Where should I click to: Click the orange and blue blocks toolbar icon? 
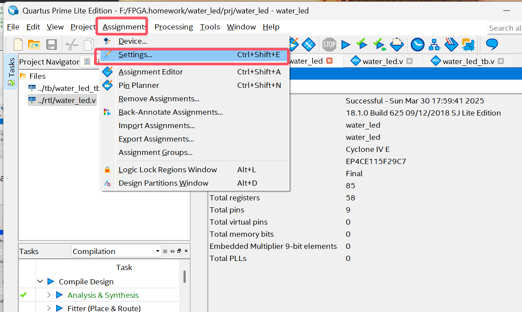(467, 44)
